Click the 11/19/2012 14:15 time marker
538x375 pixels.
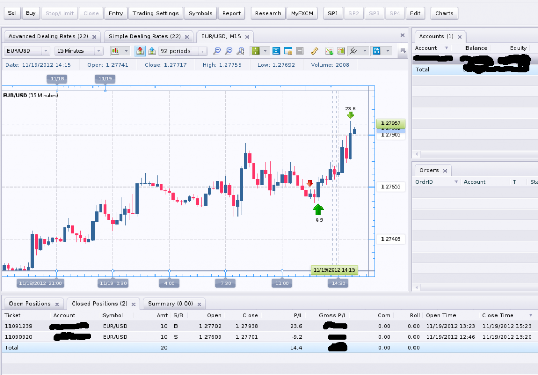(334, 270)
